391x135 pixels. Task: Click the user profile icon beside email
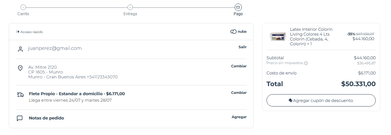click(x=20, y=49)
